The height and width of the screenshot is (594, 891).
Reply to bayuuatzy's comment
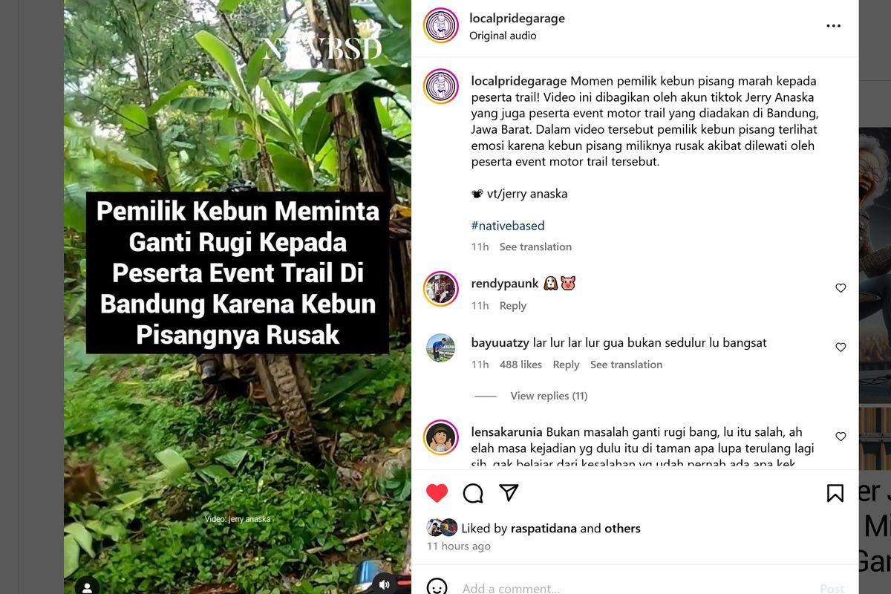click(566, 365)
